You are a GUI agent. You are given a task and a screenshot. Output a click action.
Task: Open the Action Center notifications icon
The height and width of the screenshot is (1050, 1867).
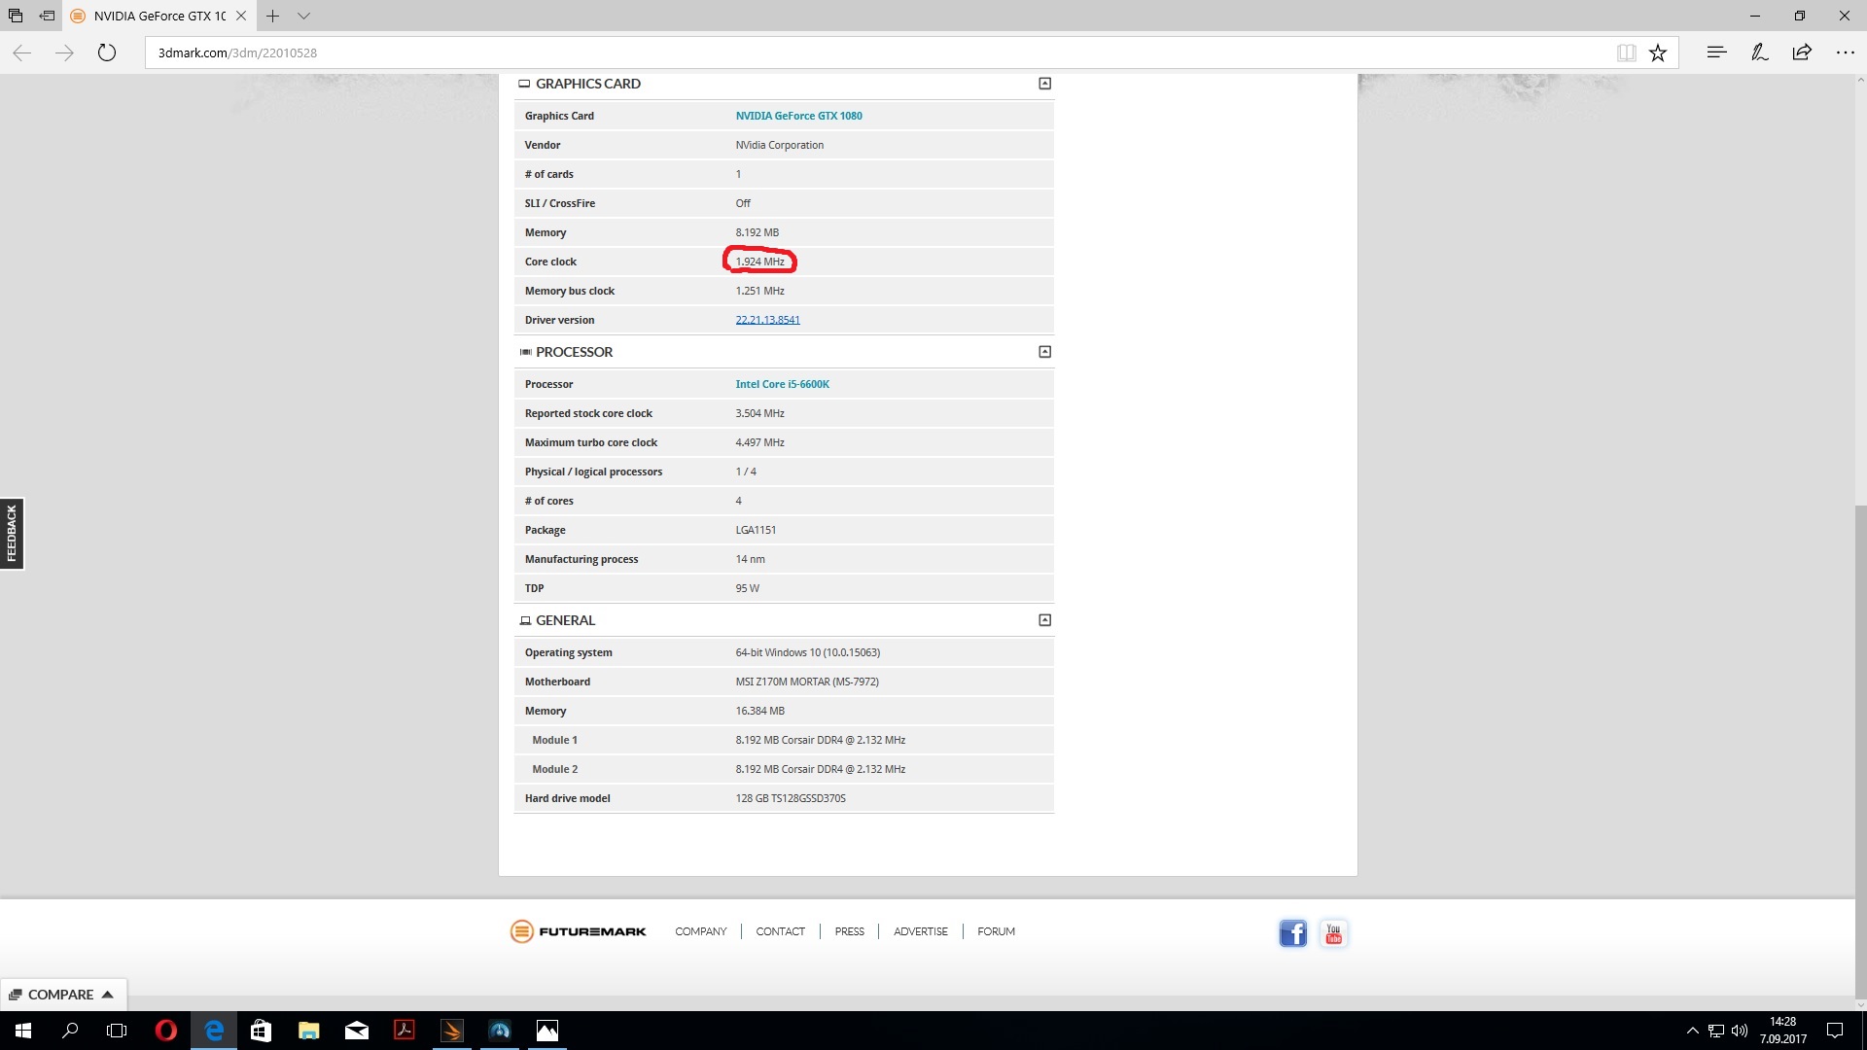click(1835, 1031)
